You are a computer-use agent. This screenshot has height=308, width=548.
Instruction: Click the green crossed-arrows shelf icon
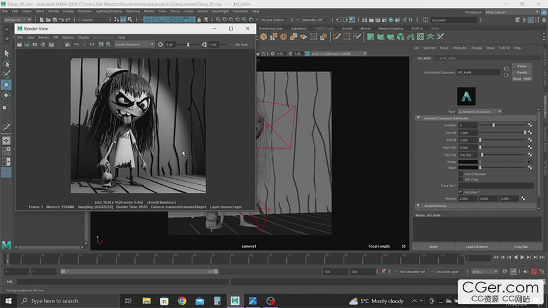(x=430, y=36)
